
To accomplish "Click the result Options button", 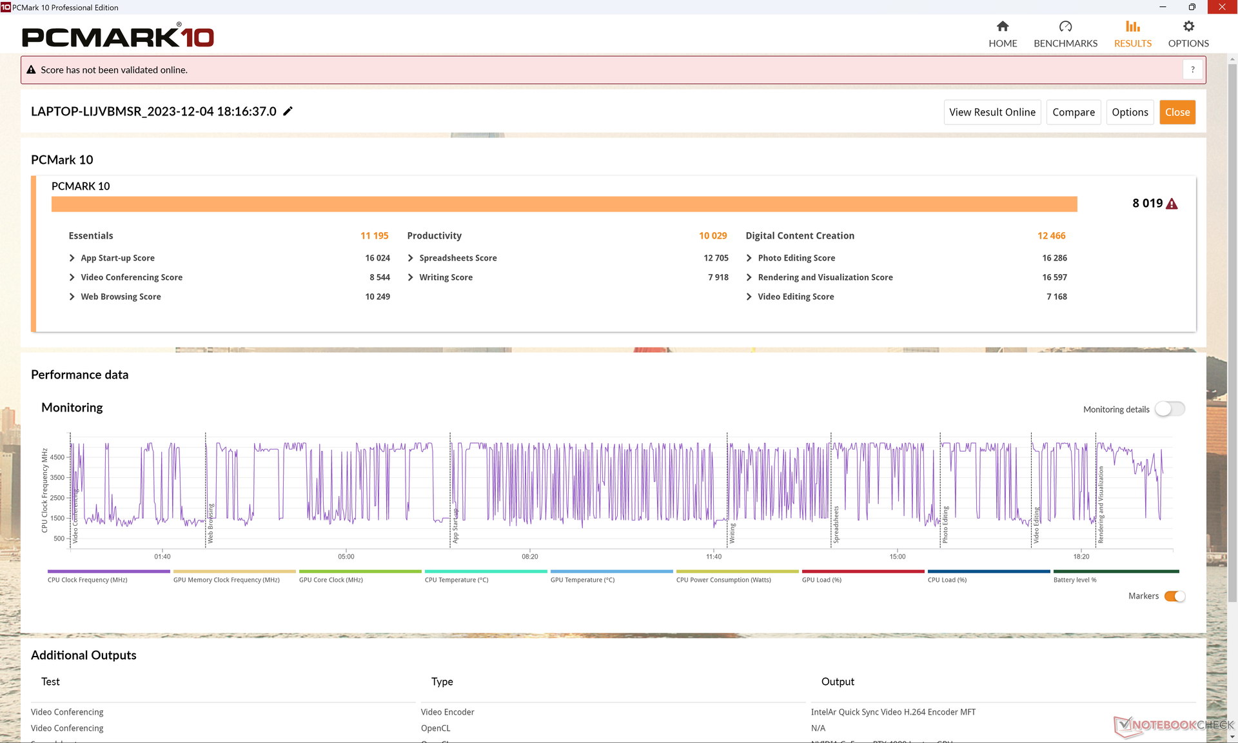I will point(1130,112).
